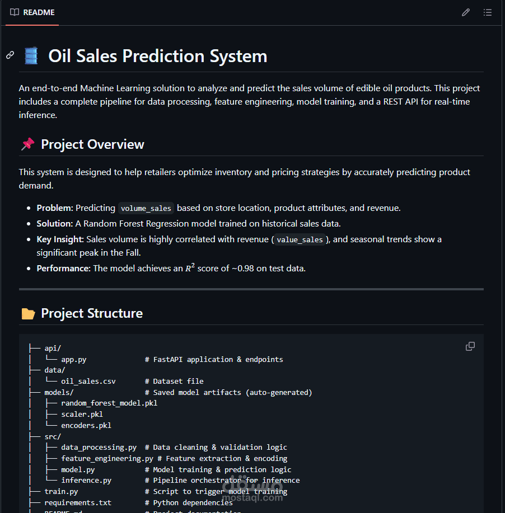Click the oil drum emoji in title
505x513 pixels.
pos(31,56)
